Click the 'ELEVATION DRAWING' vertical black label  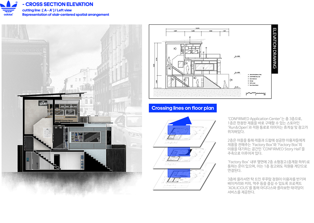pyautogui.click(x=275, y=49)
